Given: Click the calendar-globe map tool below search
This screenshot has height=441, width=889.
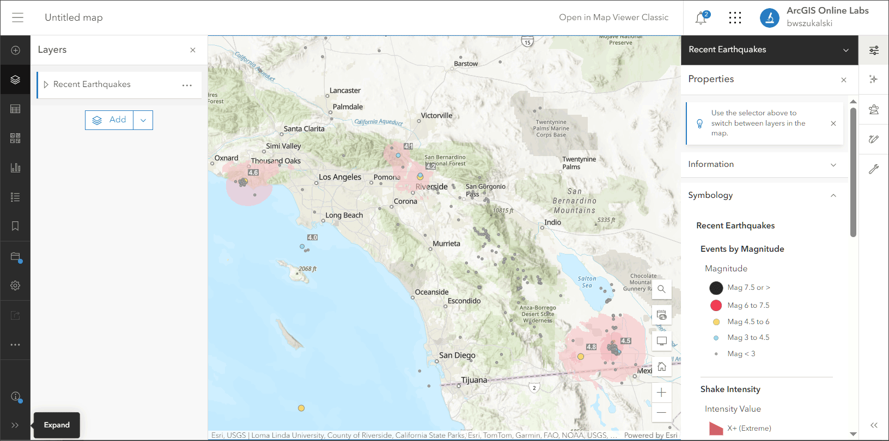Looking at the screenshot, I should 661,315.
